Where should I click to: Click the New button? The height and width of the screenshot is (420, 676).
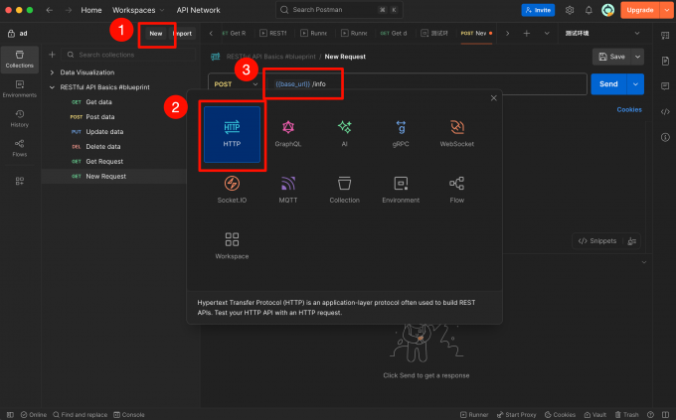(156, 33)
